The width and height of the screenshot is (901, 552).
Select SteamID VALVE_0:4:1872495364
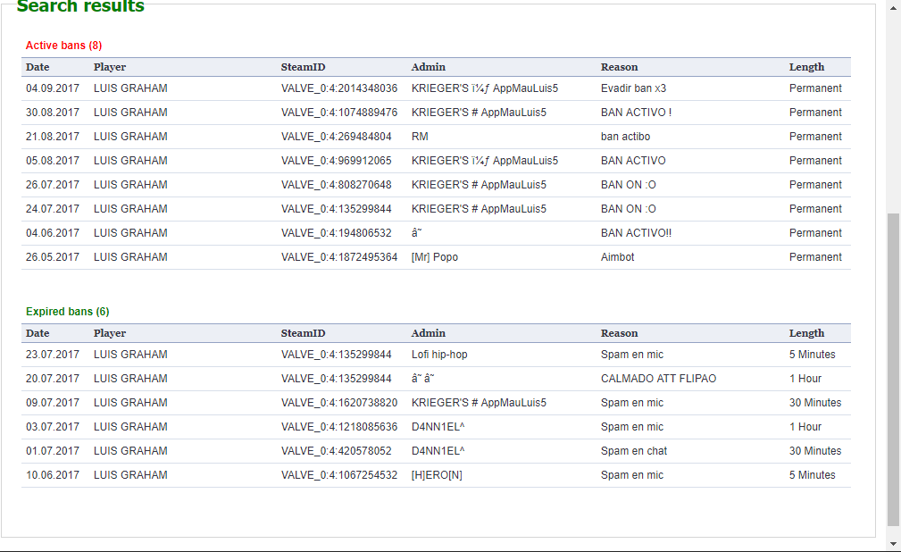pyautogui.click(x=339, y=257)
